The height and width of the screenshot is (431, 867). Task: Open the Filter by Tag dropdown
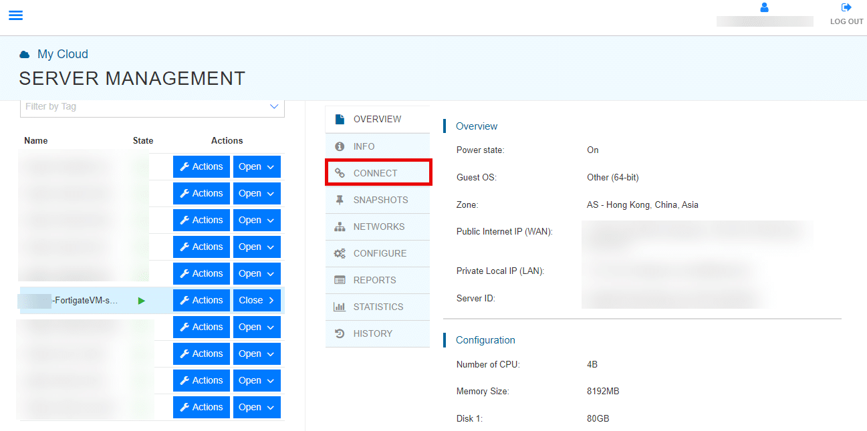273,106
